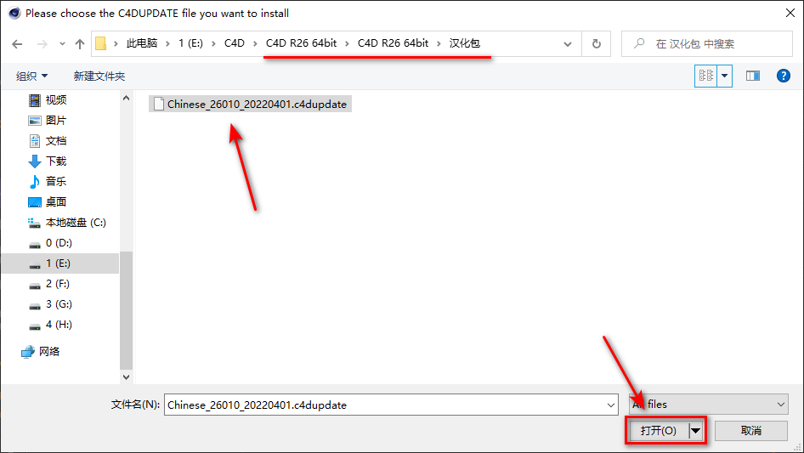Viewport: 804px width, 453px height.
Task: Select file Chinese_26010_20220401.c4dupdate
Action: click(x=250, y=105)
